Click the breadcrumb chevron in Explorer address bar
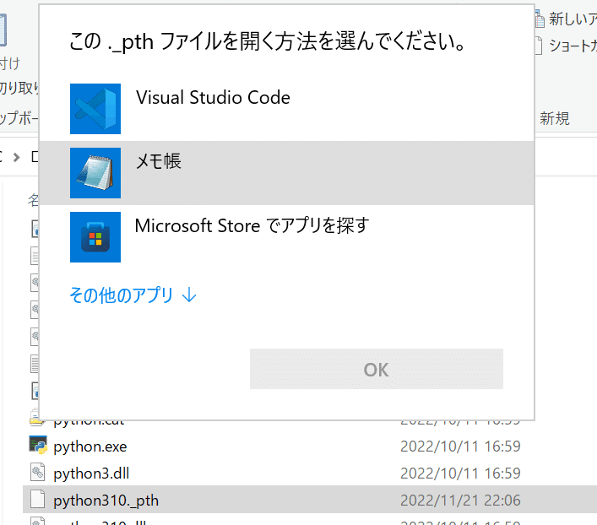The height and width of the screenshot is (525, 597). pyautogui.click(x=16, y=157)
